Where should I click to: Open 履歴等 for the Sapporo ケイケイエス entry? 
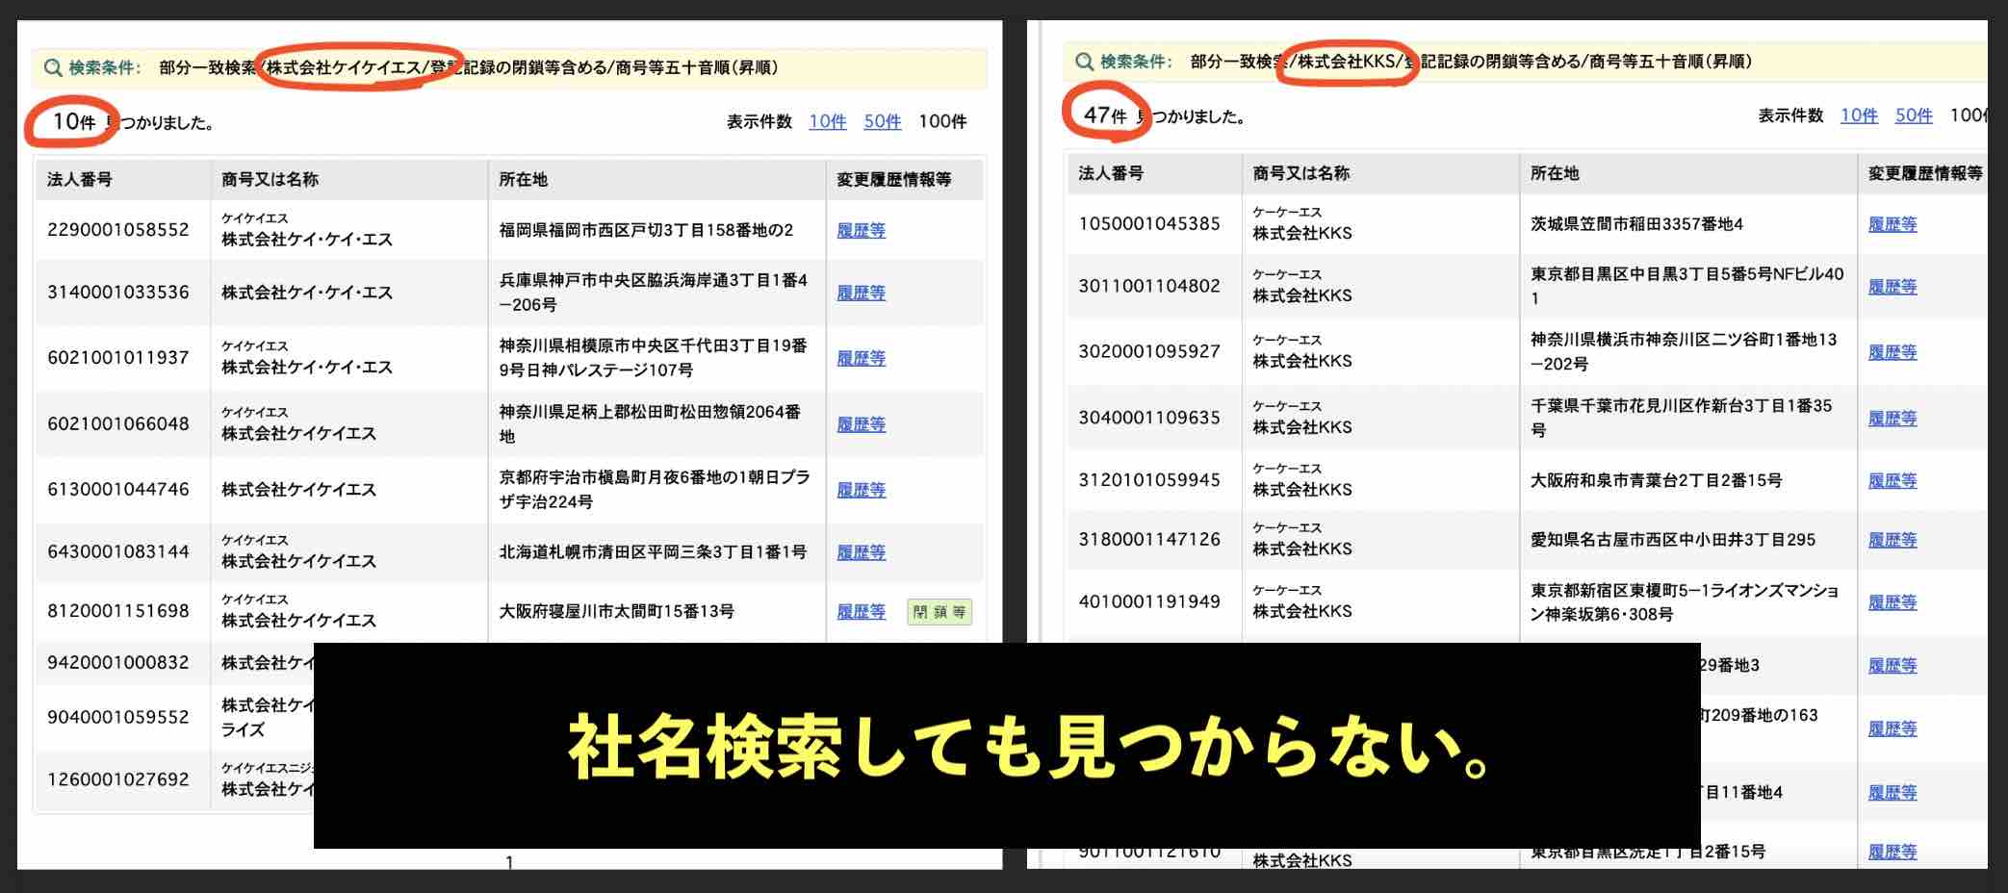pyautogui.click(x=861, y=552)
